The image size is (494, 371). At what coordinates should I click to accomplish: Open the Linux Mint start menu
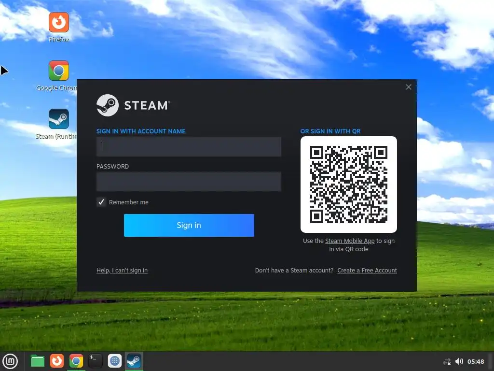11,361
